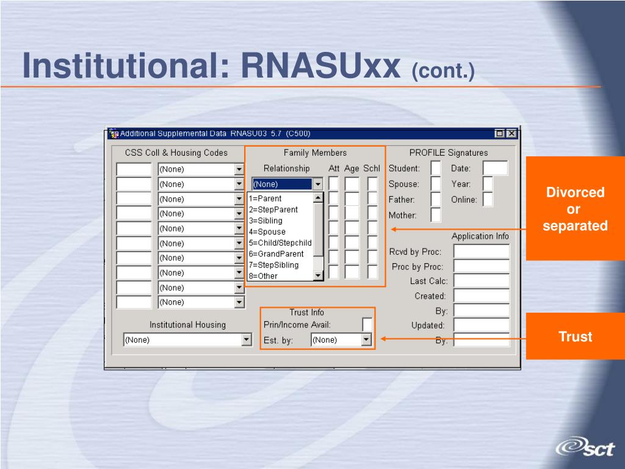
Task: Open the first CSS Coll & Housing Codes dropdown
Action: (x=239, y=169)
